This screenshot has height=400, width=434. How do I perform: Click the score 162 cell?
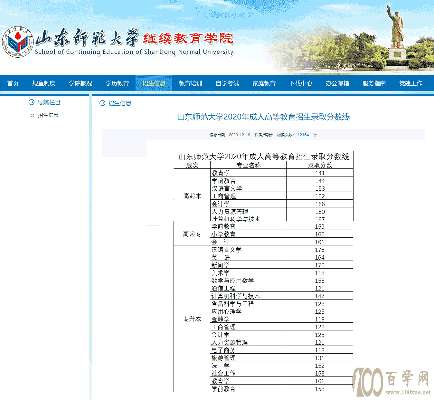[320, 196]
